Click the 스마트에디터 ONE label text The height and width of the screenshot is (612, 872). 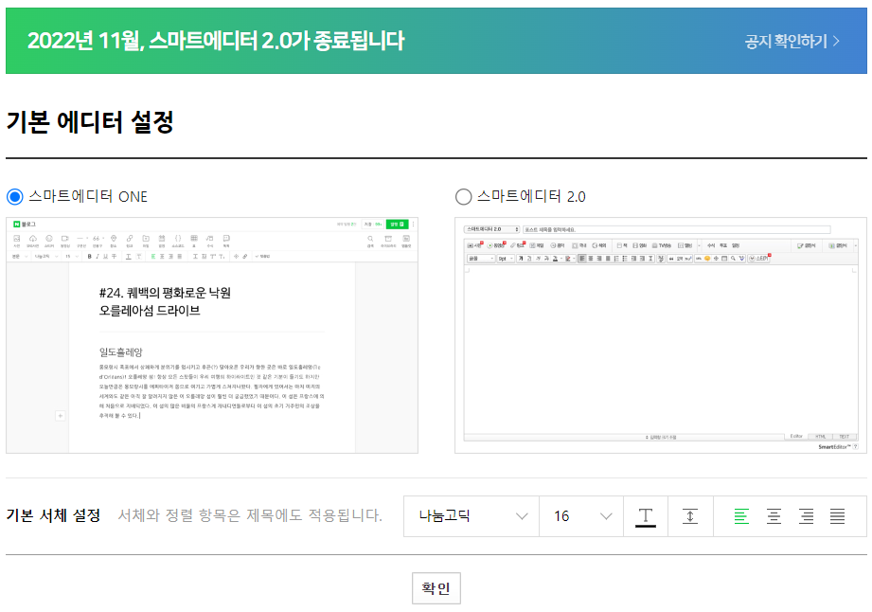(x=88, y=196)
